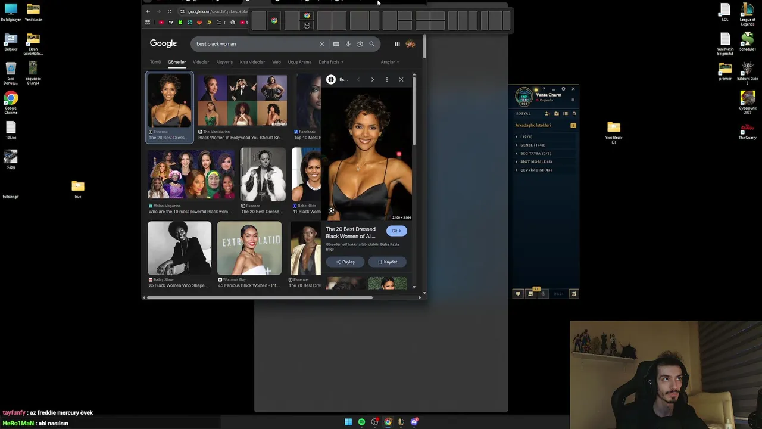Show the next image in the preview panel
The image size is (762, 429).
373,79
